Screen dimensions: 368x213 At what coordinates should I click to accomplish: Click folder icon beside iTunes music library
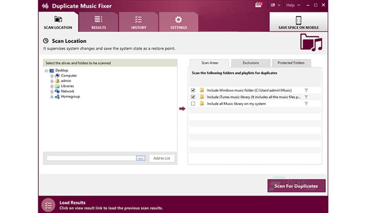[x=202, y=97]
